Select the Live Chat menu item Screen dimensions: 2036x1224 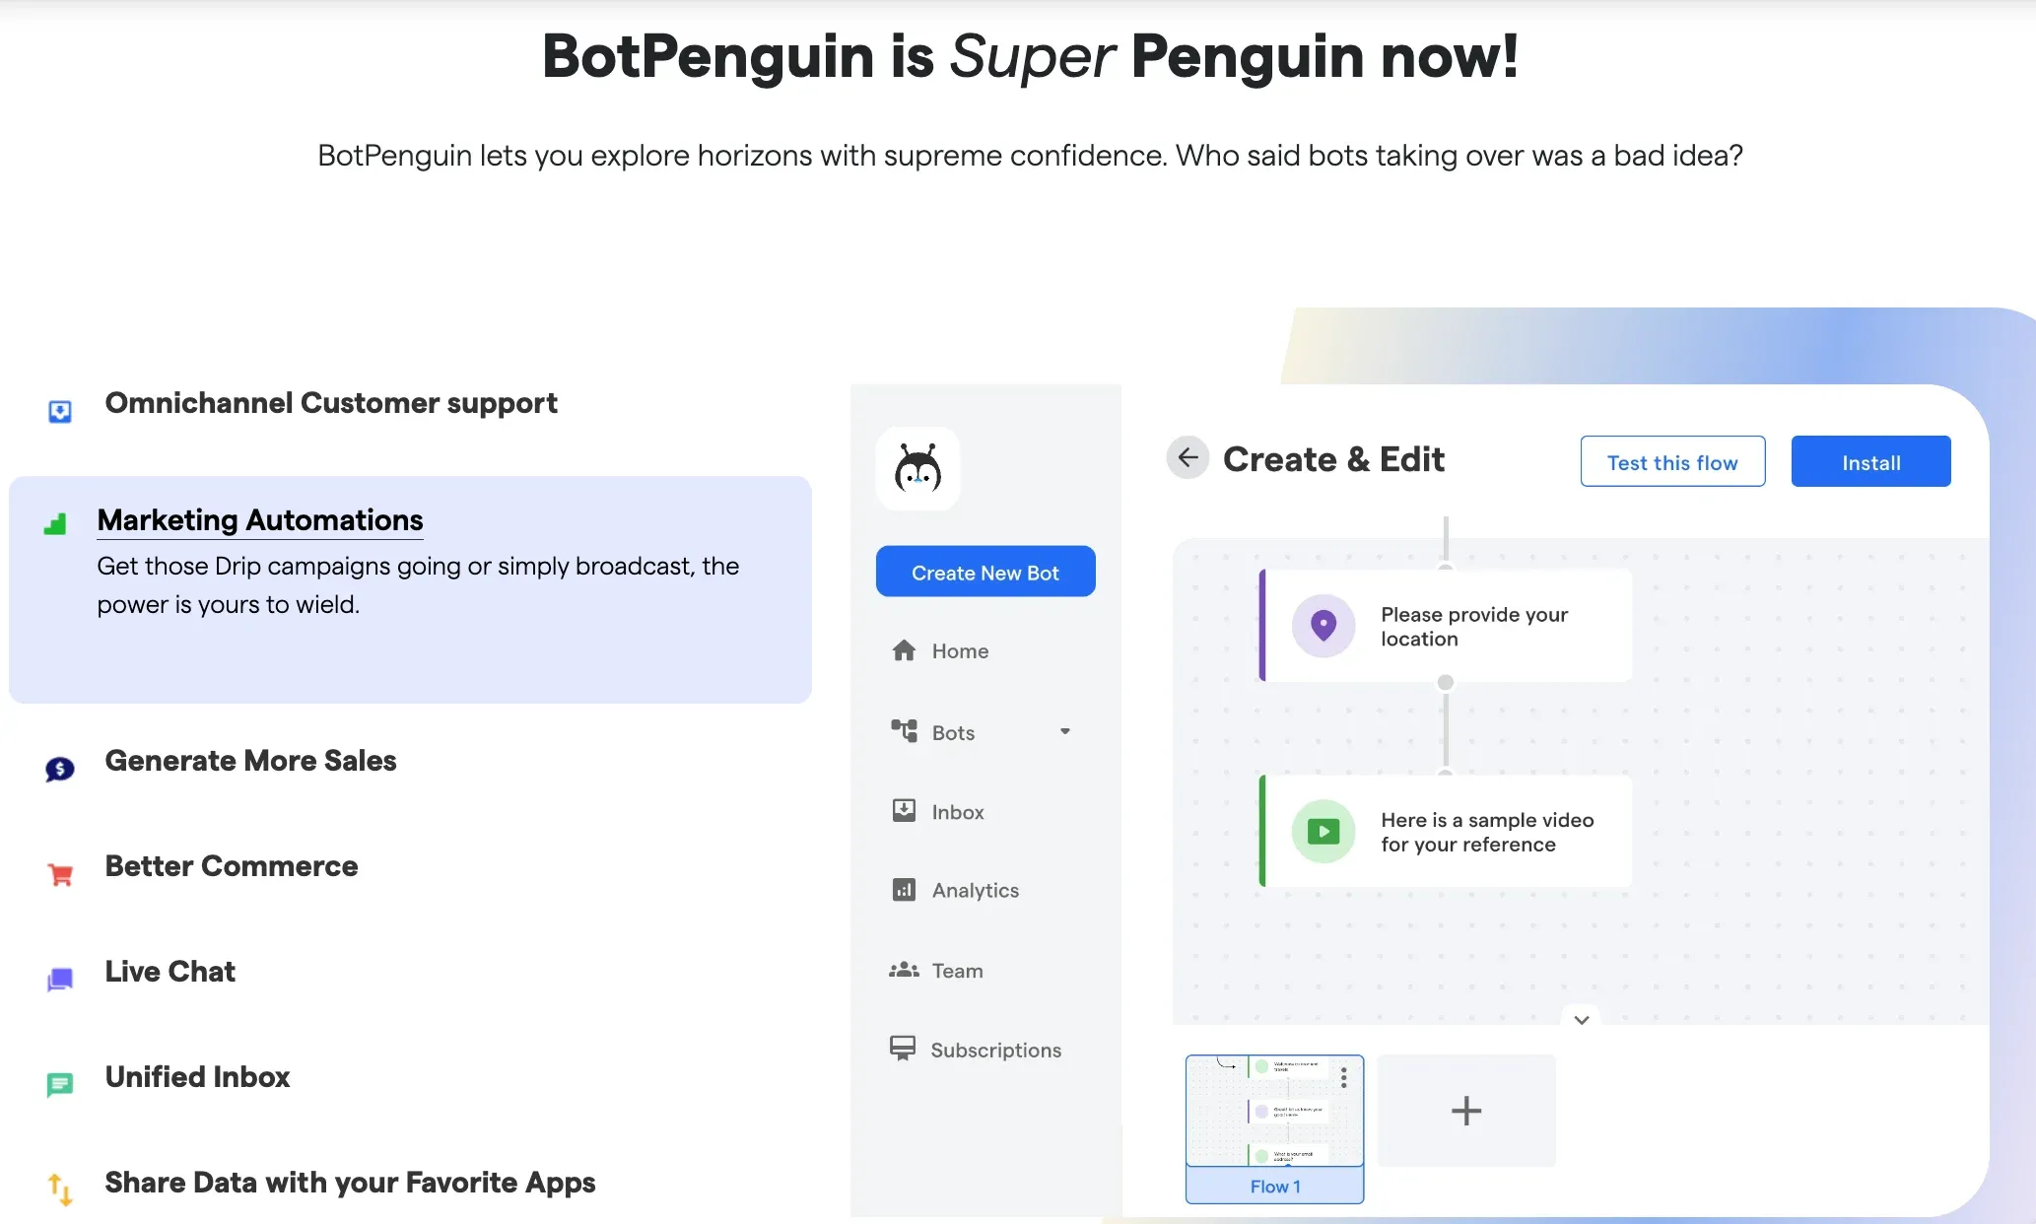pos(169,971)
